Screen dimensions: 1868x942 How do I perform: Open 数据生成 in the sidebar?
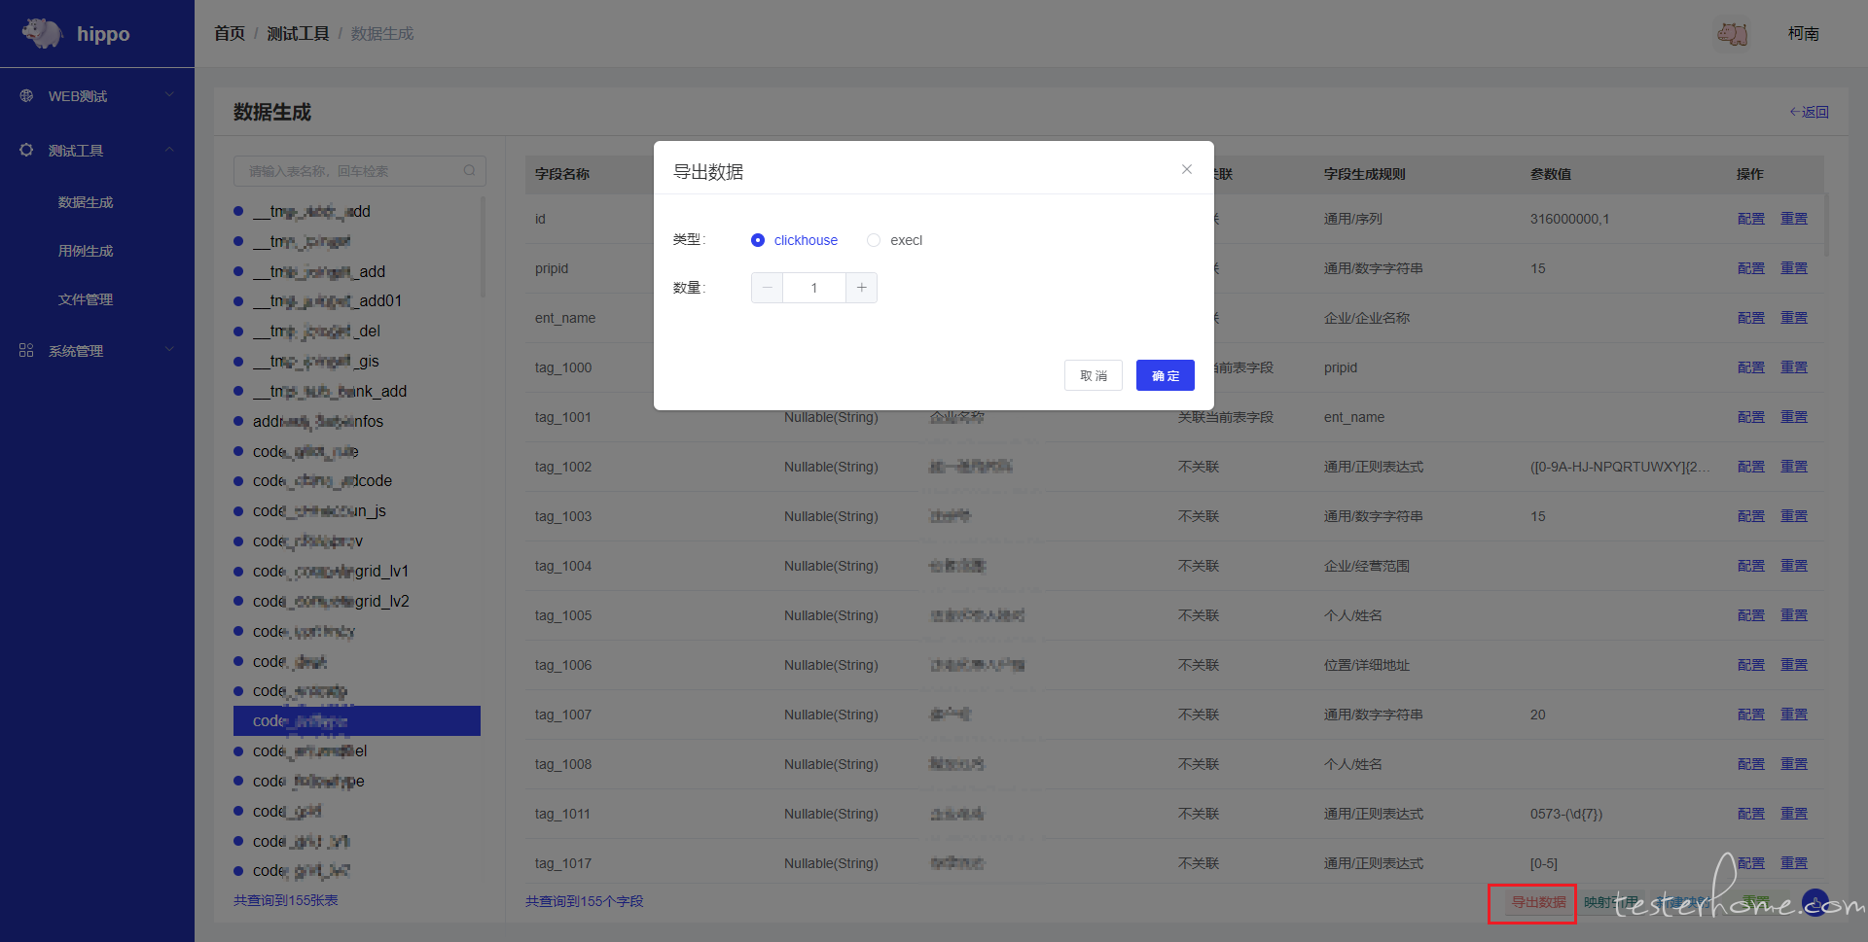tap(86, 202)
